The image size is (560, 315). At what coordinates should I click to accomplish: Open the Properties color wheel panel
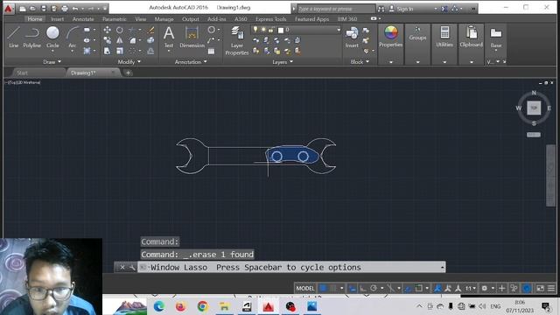point(391,37)
